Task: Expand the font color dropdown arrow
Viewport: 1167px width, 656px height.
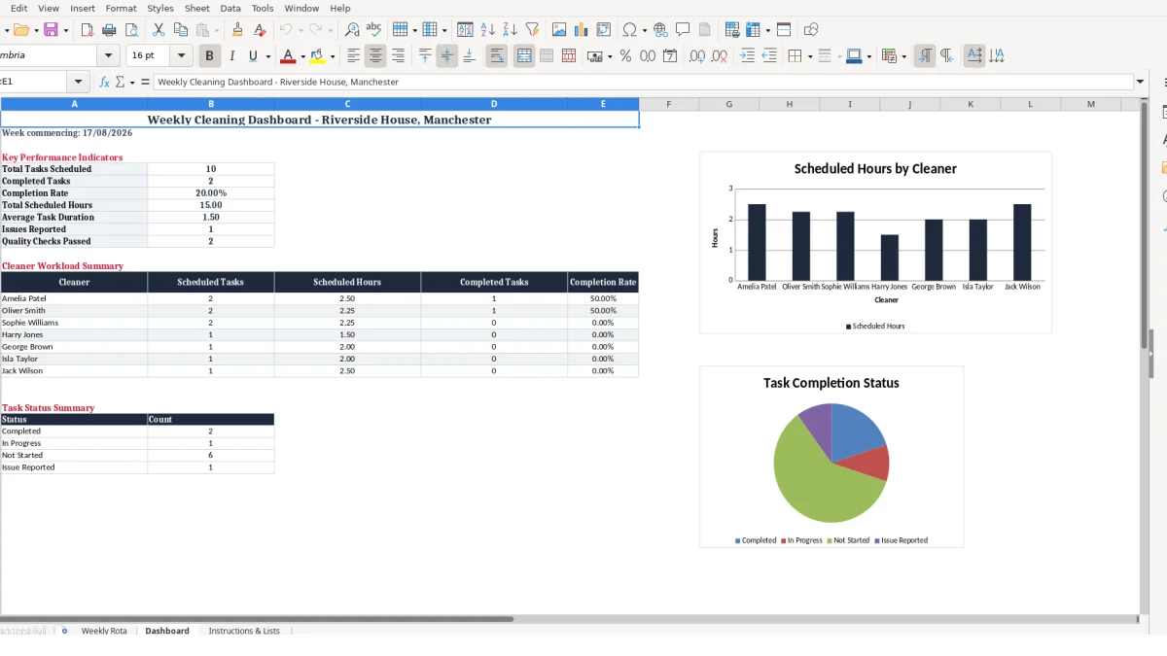Action: point(302,56)
